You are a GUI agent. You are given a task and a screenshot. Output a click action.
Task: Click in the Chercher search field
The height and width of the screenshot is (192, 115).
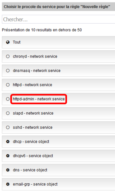click(x=58, y=19)
